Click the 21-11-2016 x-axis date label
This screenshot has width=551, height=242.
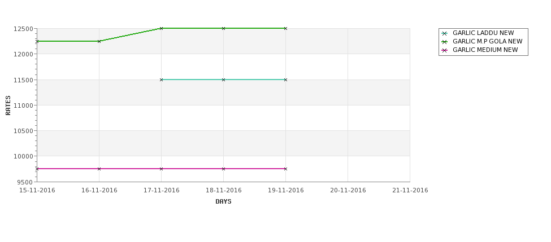[x=410, y=191]
